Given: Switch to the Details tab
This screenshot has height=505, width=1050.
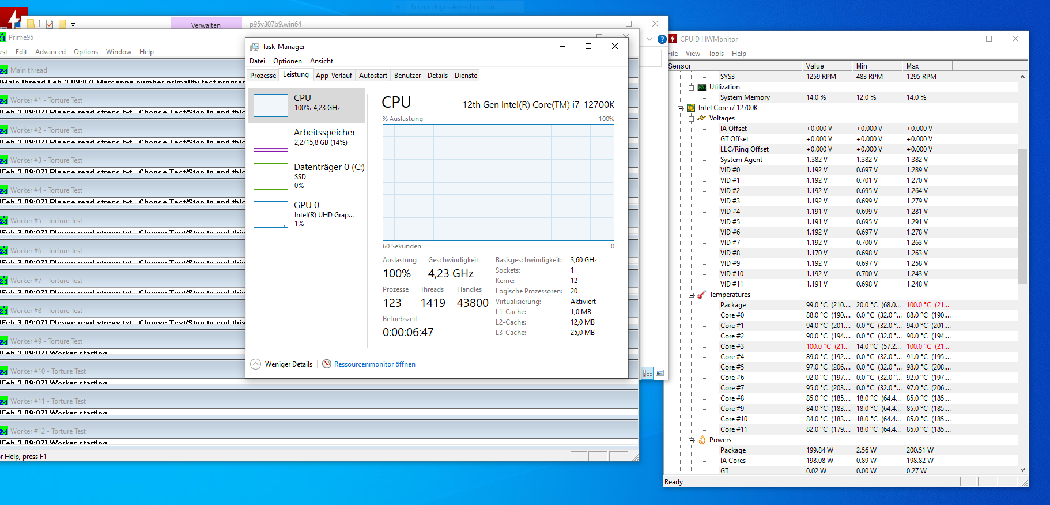Looking at the screenshot, I should point(437,76).
